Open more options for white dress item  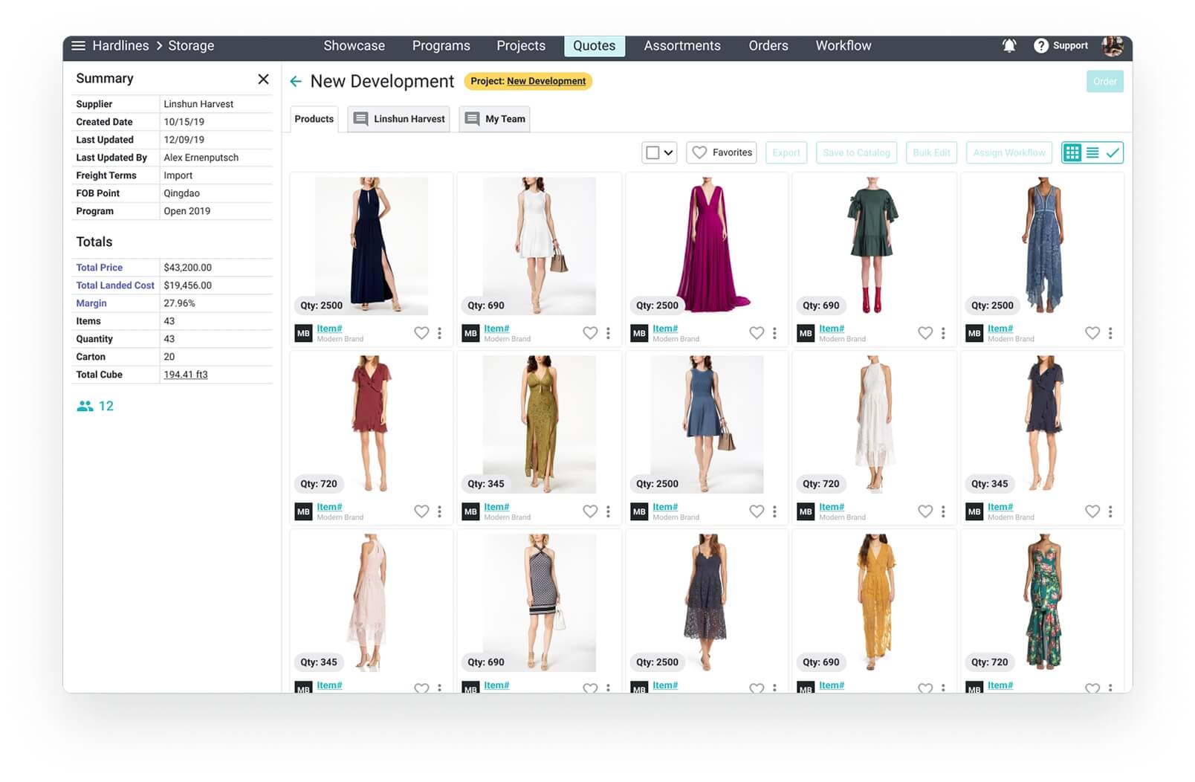(608, 334)
